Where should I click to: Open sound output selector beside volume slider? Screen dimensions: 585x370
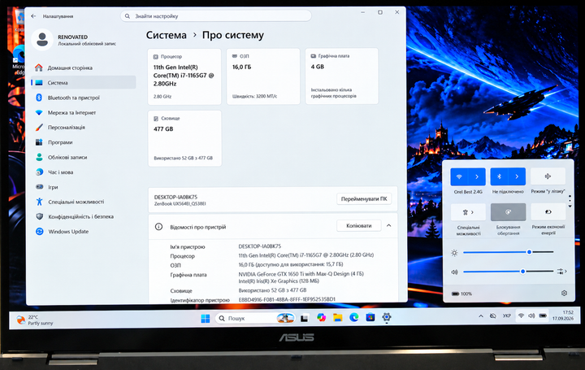pos(561,272)
